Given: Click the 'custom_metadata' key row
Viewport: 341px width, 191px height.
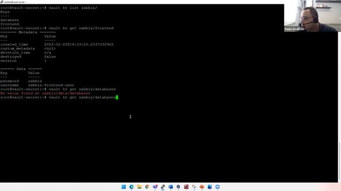Looking at the screenshot, I should (28, 48).
